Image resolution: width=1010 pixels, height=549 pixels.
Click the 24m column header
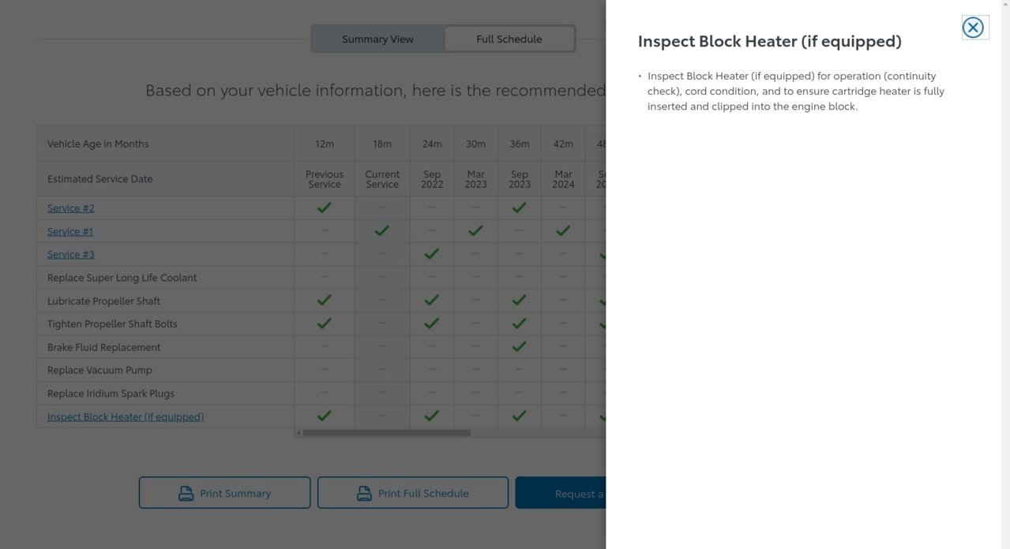[x=432, y=144]
